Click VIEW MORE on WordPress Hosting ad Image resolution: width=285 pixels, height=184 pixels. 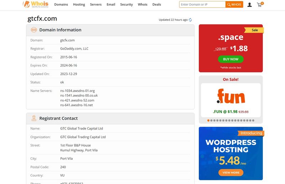pyautogui.click(x=231, y=173)
